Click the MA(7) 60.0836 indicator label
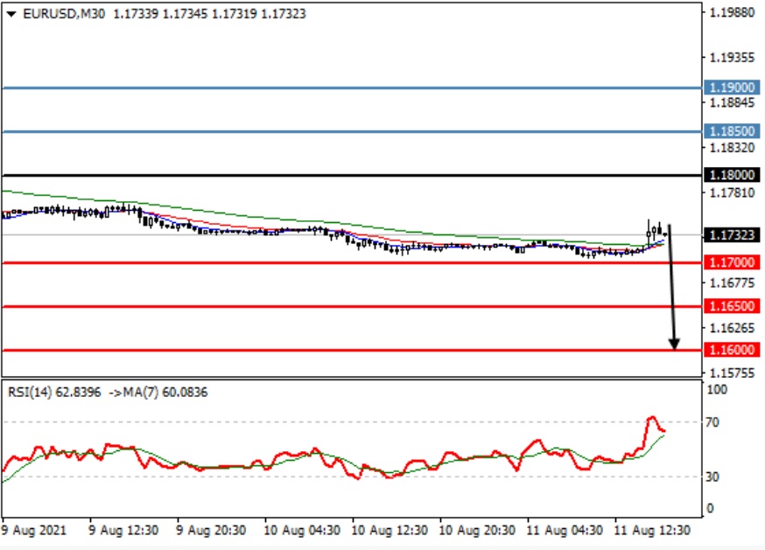Image resolution: width=765 pixels, height=550 pixels. (x=165, y=392)
